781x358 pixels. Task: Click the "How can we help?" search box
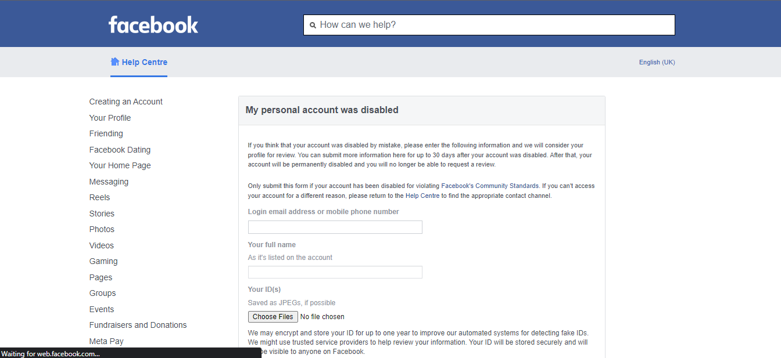[x=494, y=25]
